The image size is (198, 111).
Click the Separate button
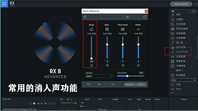(129, 84)
